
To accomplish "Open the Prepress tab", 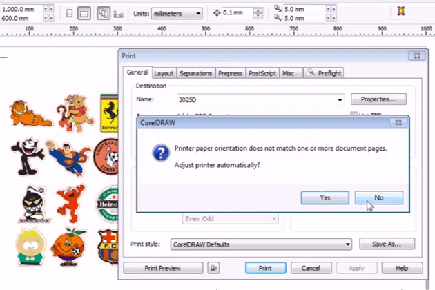I will click(230, 73).
